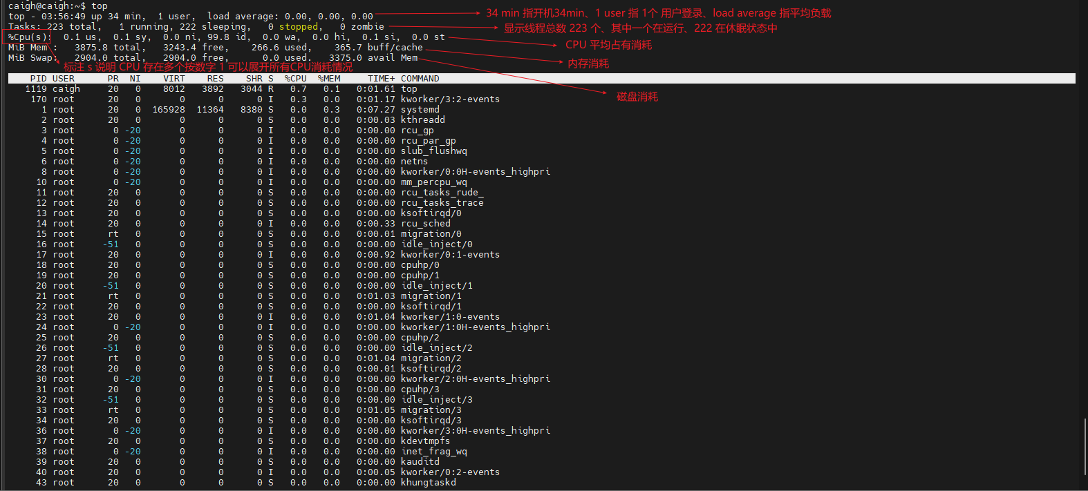This screenshot has width=1088, height=491.
Task: Click the 'zombie' label in Tasks line
Action: 367,27
